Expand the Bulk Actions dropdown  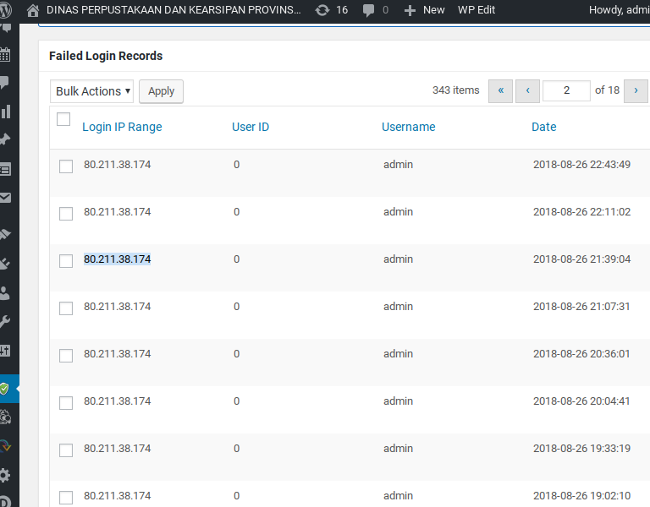92,91
